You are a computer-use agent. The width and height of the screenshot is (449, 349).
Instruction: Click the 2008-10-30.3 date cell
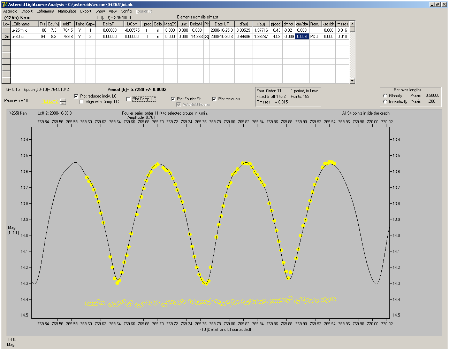pyautogui.click(x=222, y=36)
